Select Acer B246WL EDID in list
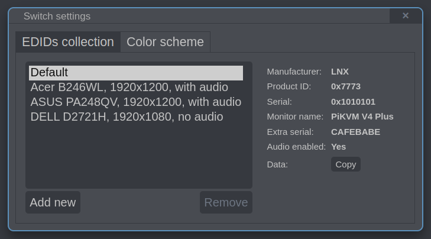 click(129, 88)
